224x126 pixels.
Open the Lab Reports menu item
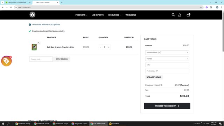[x=98, y=15]
